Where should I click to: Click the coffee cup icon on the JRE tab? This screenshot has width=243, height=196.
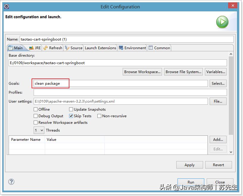pos(31,48)
